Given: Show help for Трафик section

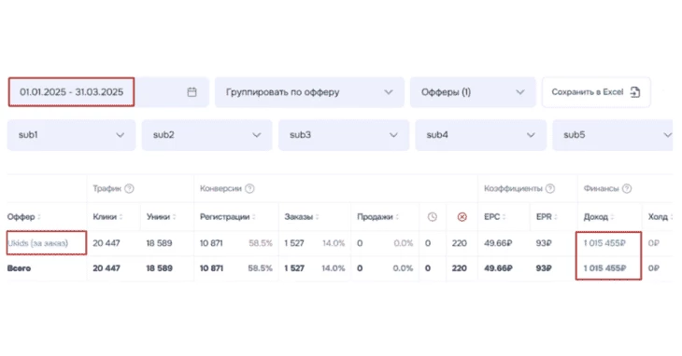Looking at the screenshot, I should tap(129, 188).
